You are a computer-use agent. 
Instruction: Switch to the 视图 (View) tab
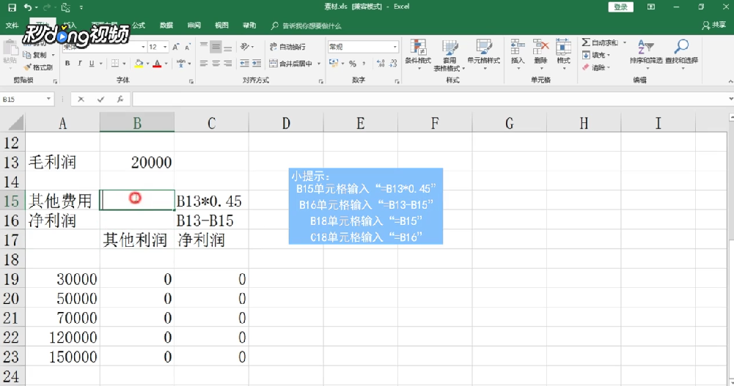(221, 25)
